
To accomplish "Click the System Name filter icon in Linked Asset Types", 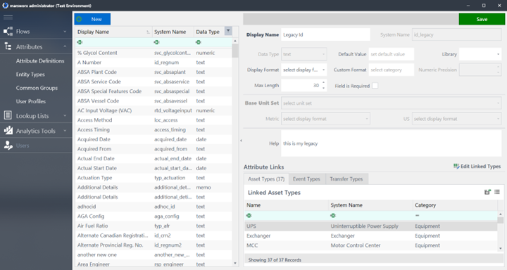I will (x=333, y=215).
